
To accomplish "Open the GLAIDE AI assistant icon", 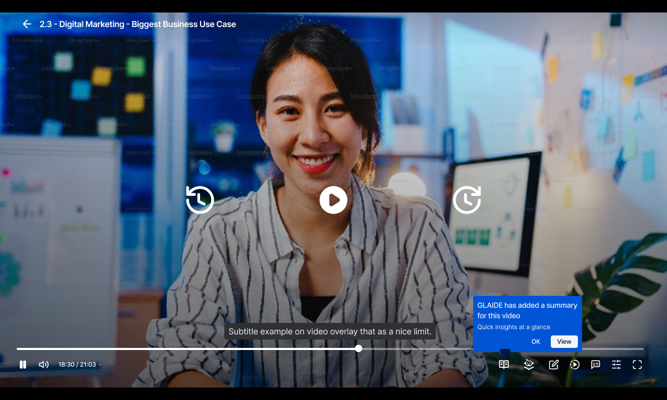I will coord(529,365).
